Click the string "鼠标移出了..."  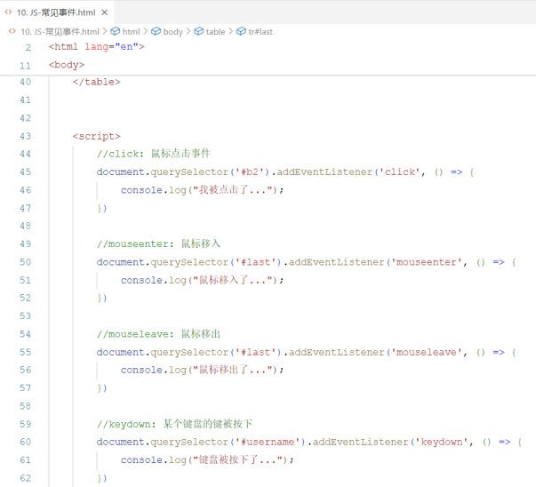tap(234, 370)
